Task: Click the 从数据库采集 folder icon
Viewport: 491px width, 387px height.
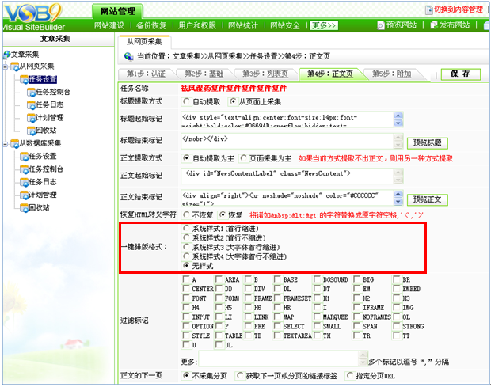Action: (14, 143)
